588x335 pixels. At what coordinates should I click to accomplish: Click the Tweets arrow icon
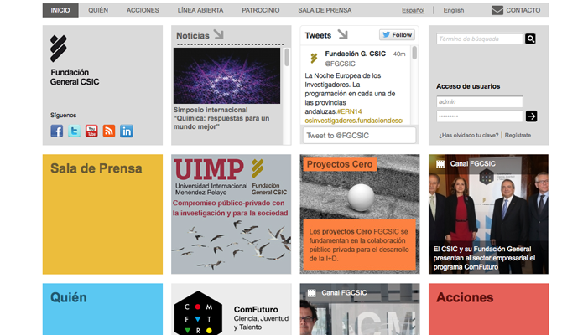(342, 34)
